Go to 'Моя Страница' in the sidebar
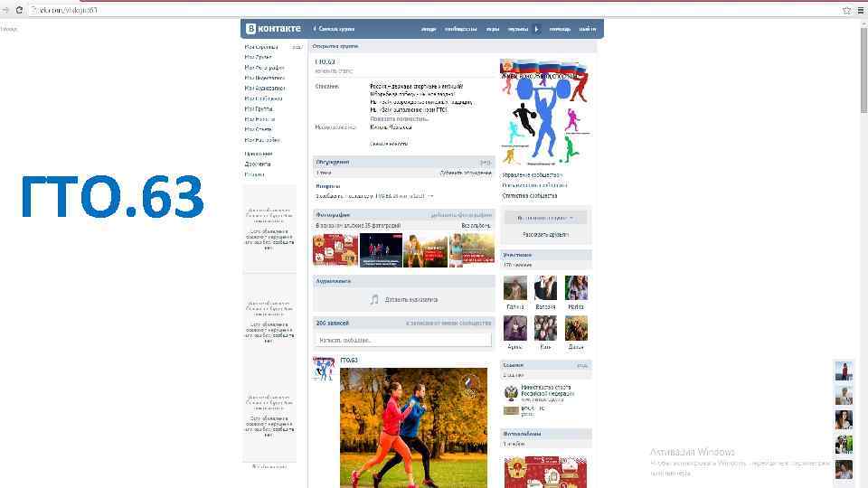 261,47
